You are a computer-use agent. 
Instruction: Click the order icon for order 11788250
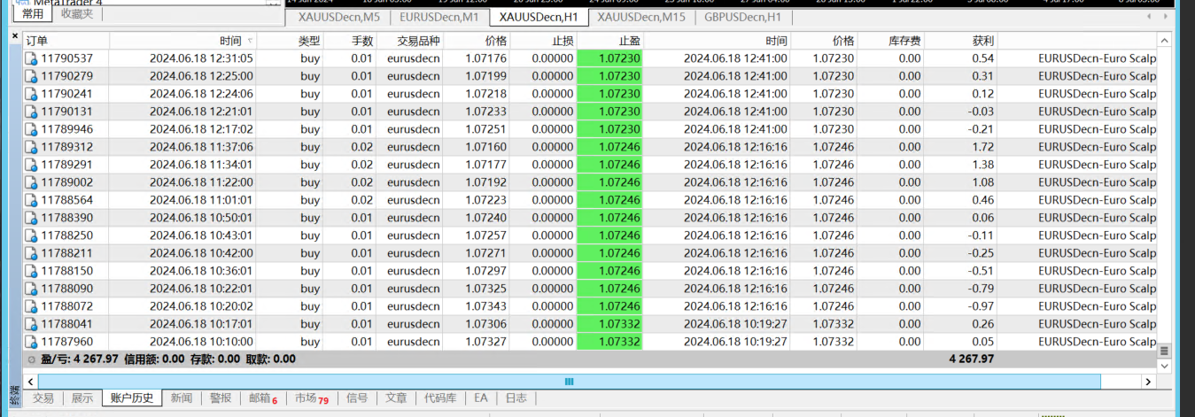click(31, 236)
